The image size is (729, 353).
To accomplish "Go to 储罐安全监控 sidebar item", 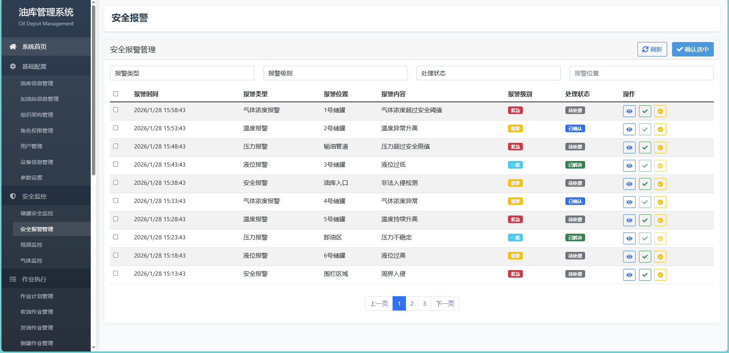I will (x=37, y=213).
